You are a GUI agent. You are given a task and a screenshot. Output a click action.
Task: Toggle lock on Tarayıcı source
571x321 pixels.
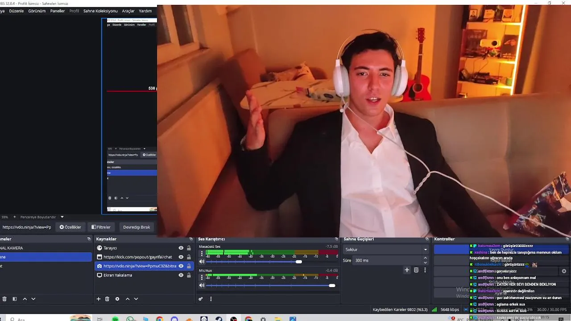tap(189, 248)
